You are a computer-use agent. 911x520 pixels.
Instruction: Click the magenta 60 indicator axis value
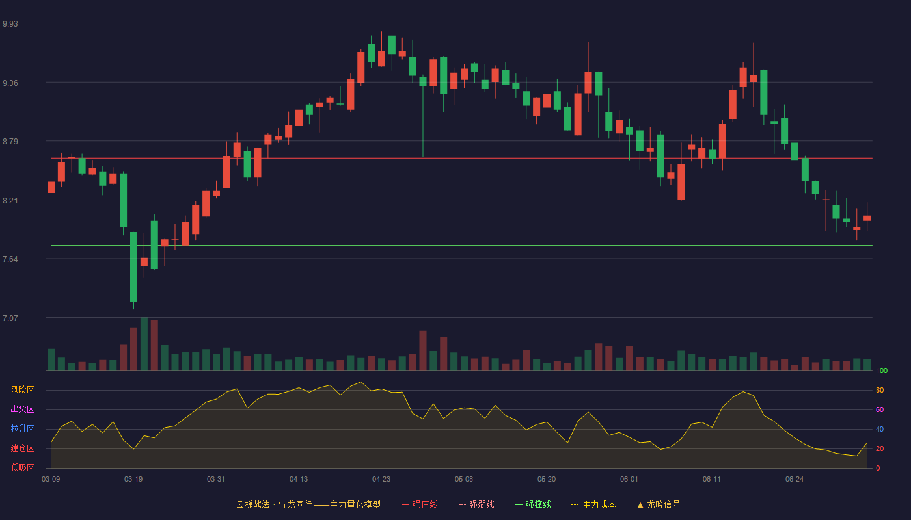pyautogui.click(x=880, y=409)
